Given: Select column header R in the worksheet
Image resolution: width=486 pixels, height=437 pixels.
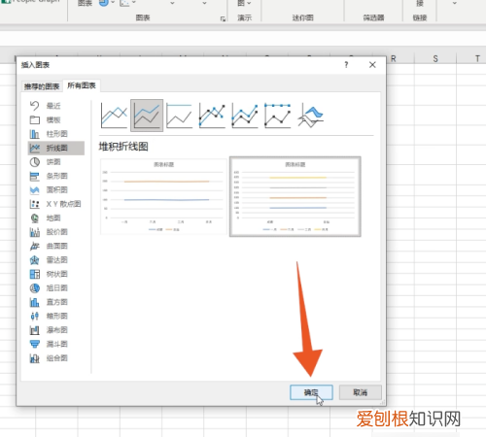Looking at the screenshot, I should [393, 58].
